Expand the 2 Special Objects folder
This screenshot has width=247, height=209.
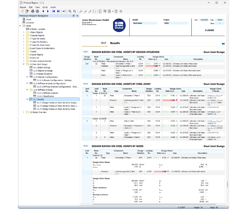click(x=24, y=35)
